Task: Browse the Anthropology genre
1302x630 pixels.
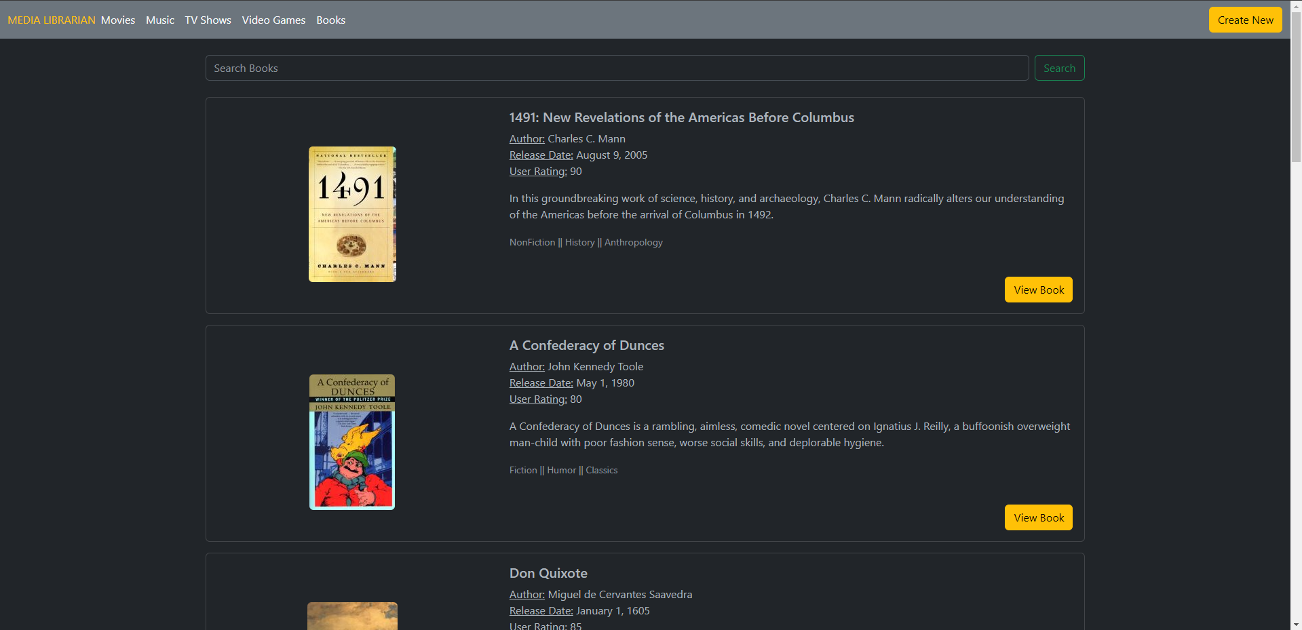Action: tap(633, 242)
